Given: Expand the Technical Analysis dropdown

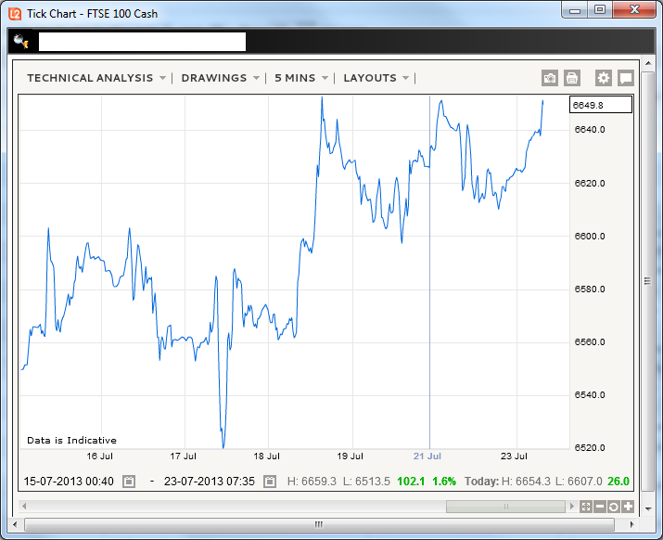Looking at the screenshot, I should [96, 78].
